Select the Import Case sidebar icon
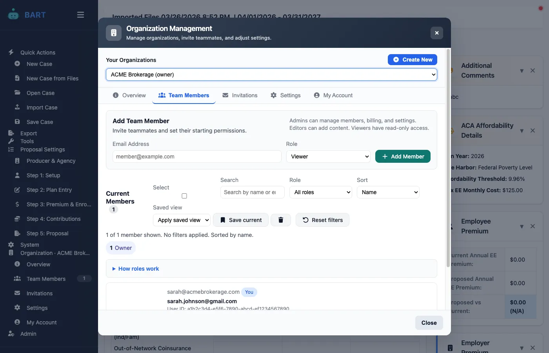The width and height of the screenshot is (549, 353). click(x=17, y=107)
